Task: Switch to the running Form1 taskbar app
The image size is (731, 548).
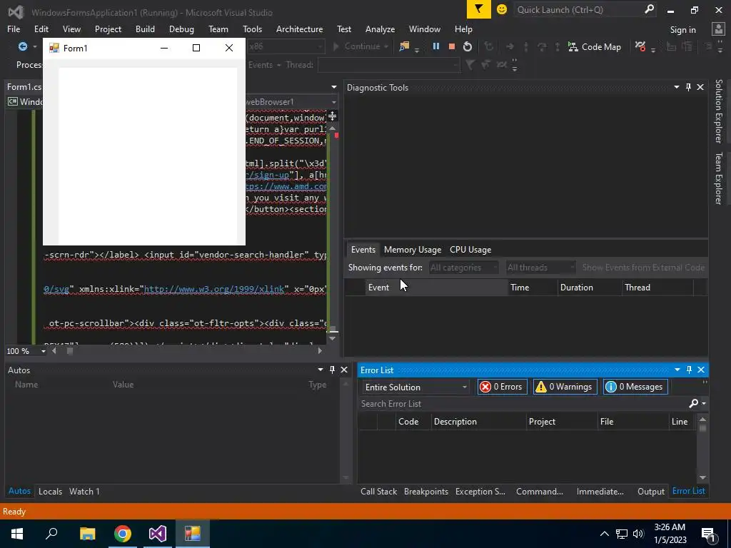Action: tap(193, 534)
